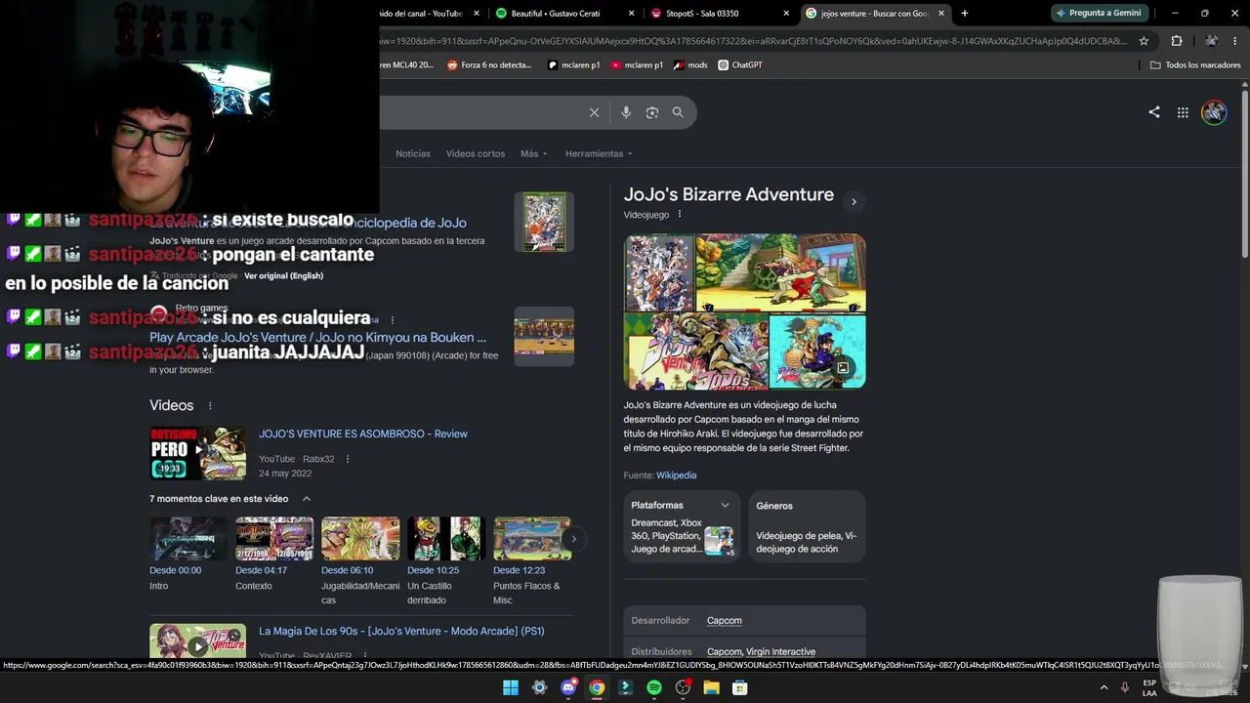Open the ChatGPT bookmark

click(x=739, y=65)
